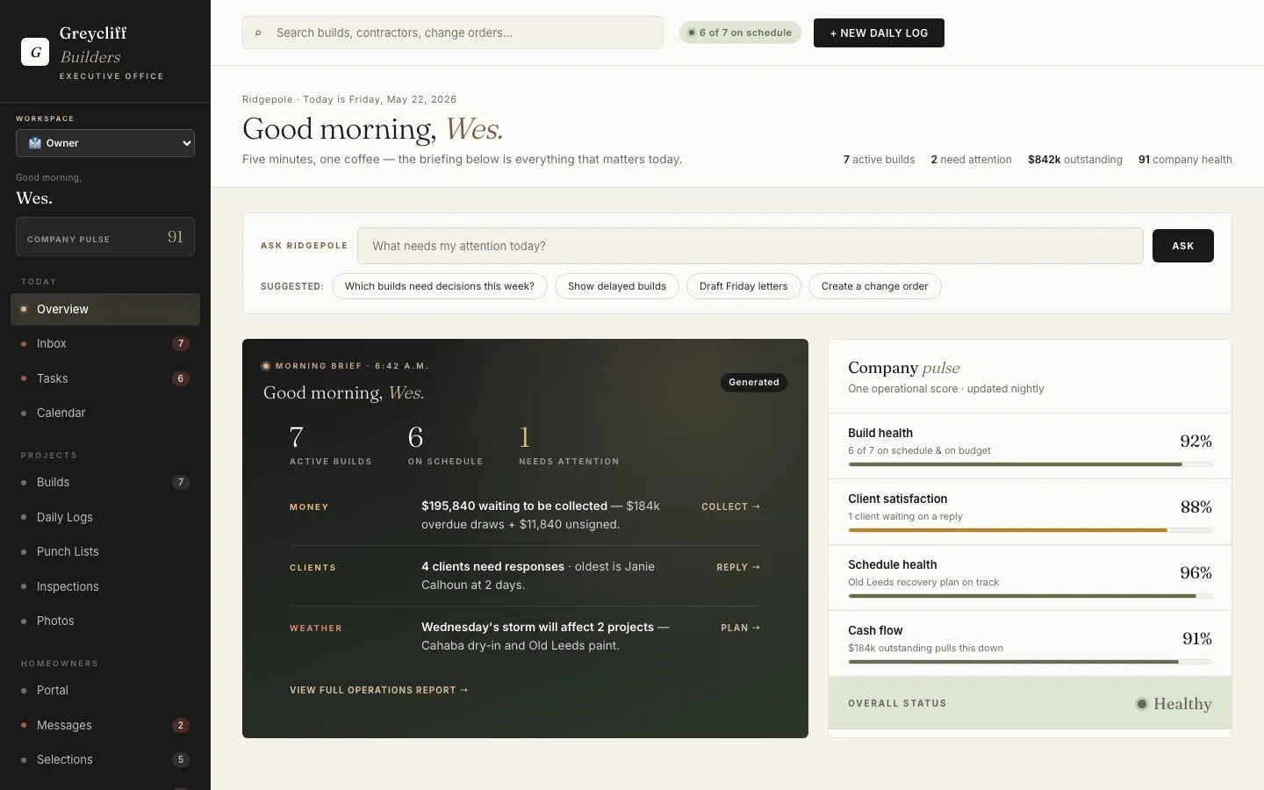Choose the 'Draft Friday letters' suggestion
1264x790 pixels.
pos(743,286)
